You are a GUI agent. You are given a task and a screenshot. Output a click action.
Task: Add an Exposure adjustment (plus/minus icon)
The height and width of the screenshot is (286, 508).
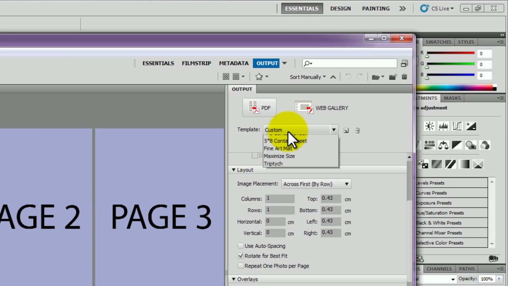click(x=471, y=126)
